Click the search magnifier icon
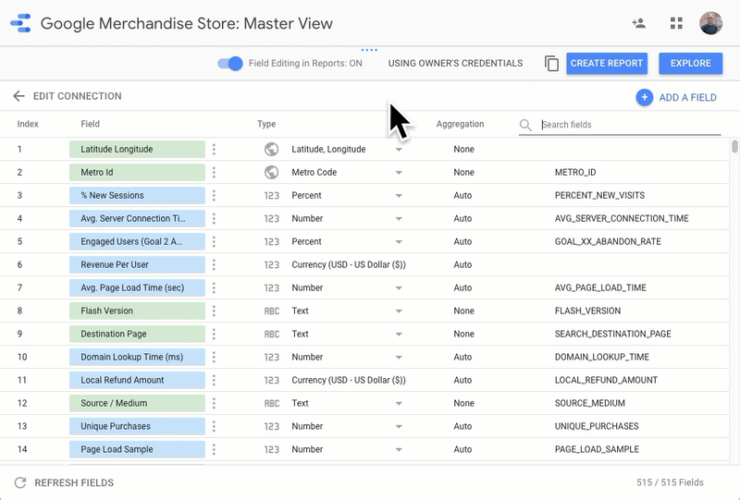This screenshot has height=500, width=740. (x=525, y=125)
